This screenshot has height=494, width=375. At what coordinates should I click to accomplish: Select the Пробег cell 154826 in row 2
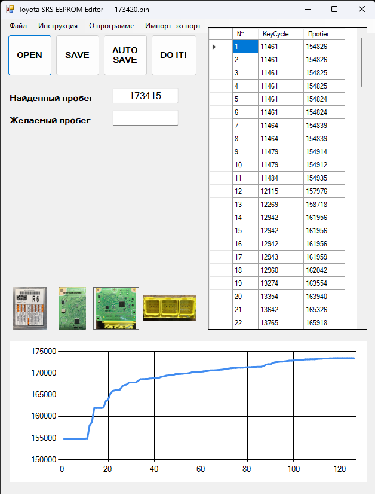coord(324,60)
